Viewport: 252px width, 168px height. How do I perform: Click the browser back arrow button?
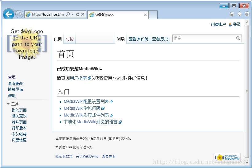click(8, 14)
